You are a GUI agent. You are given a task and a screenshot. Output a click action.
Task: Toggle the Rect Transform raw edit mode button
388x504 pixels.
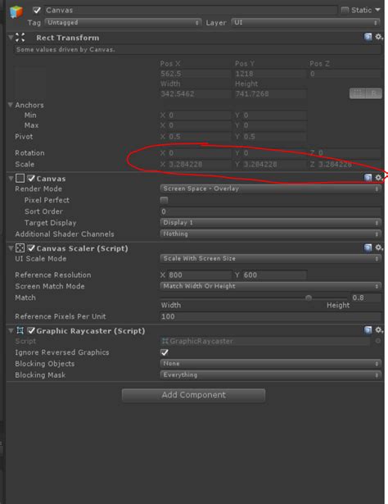(x=373, y=93)
